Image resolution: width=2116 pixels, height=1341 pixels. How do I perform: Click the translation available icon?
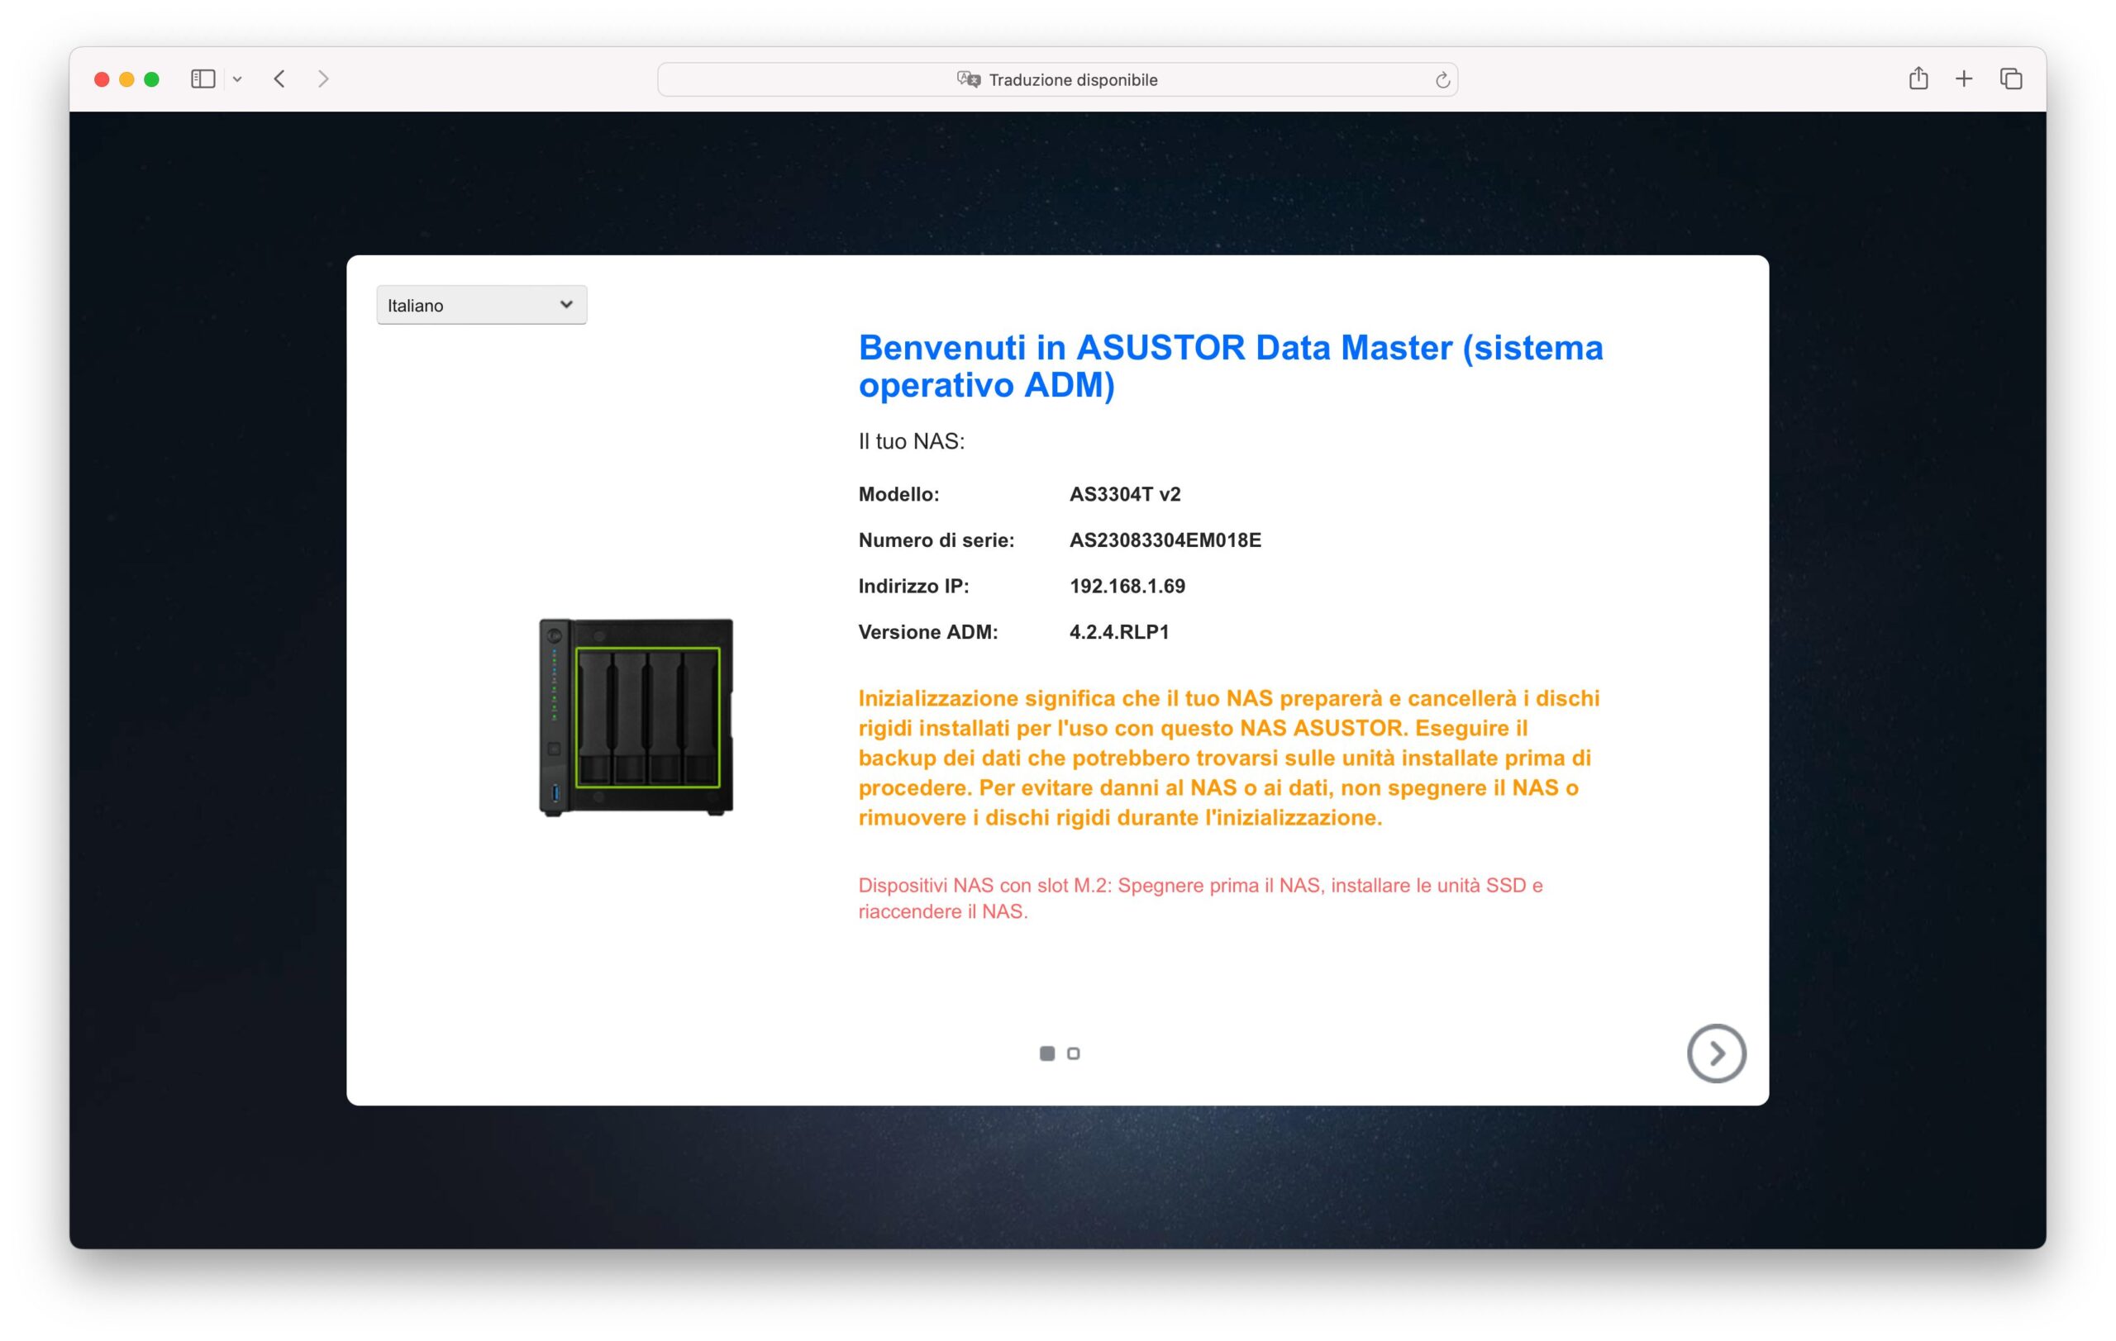pyautogui.click(x=969, y=80)
